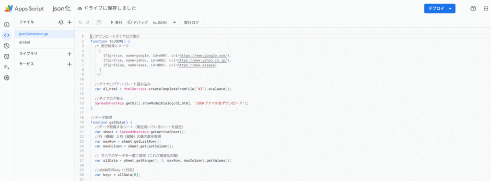Viewport: 491px width, 181px height.
Task: Click the ドライブに保存しました save status
Action: 107,9
